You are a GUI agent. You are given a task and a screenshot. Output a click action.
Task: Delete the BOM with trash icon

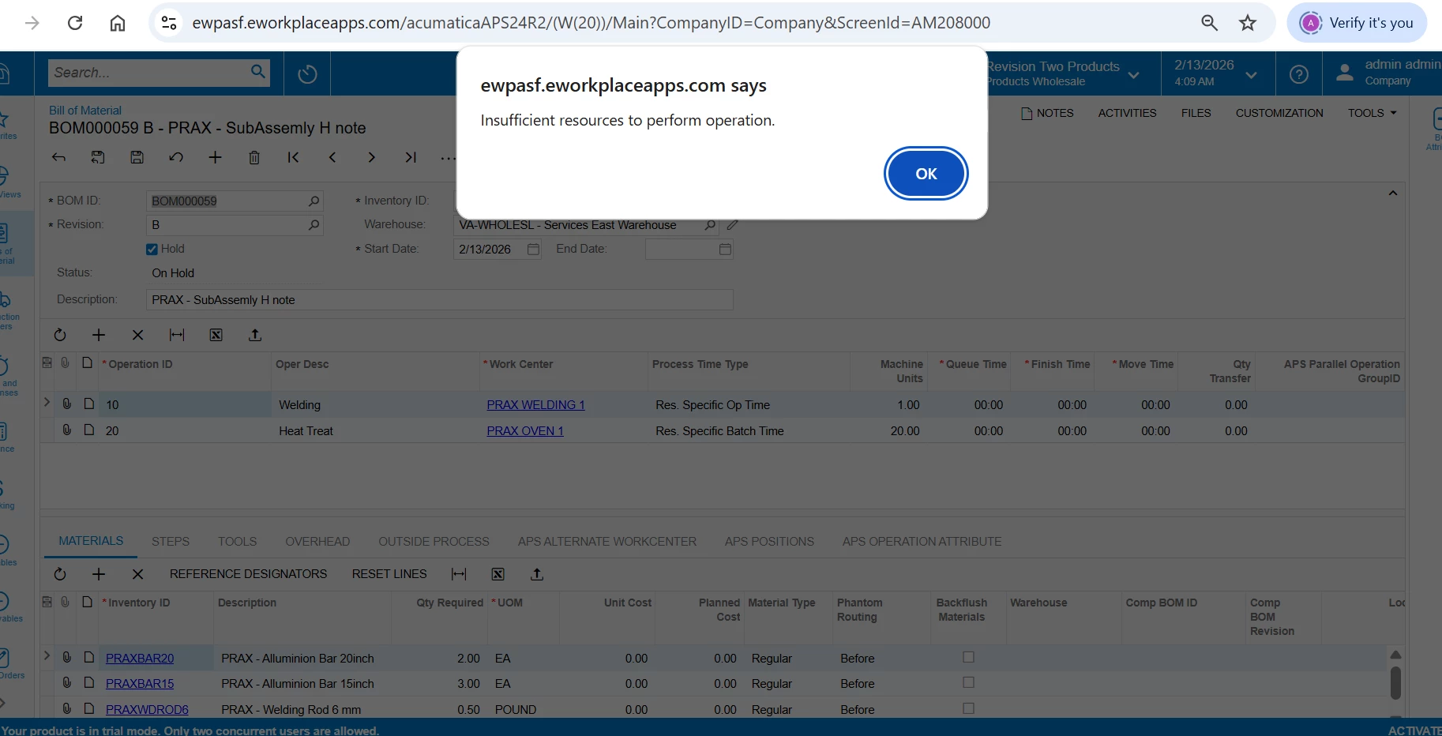point(254,157)
